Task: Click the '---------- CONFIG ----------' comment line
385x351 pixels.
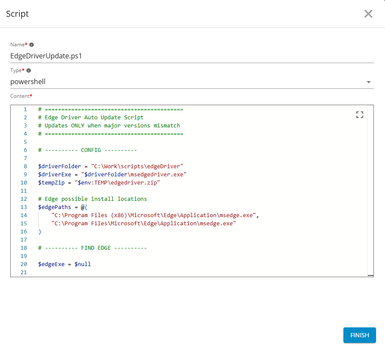Action: coord(87,150)
